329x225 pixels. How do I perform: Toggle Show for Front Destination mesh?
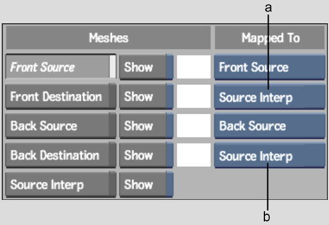[146, 96]
